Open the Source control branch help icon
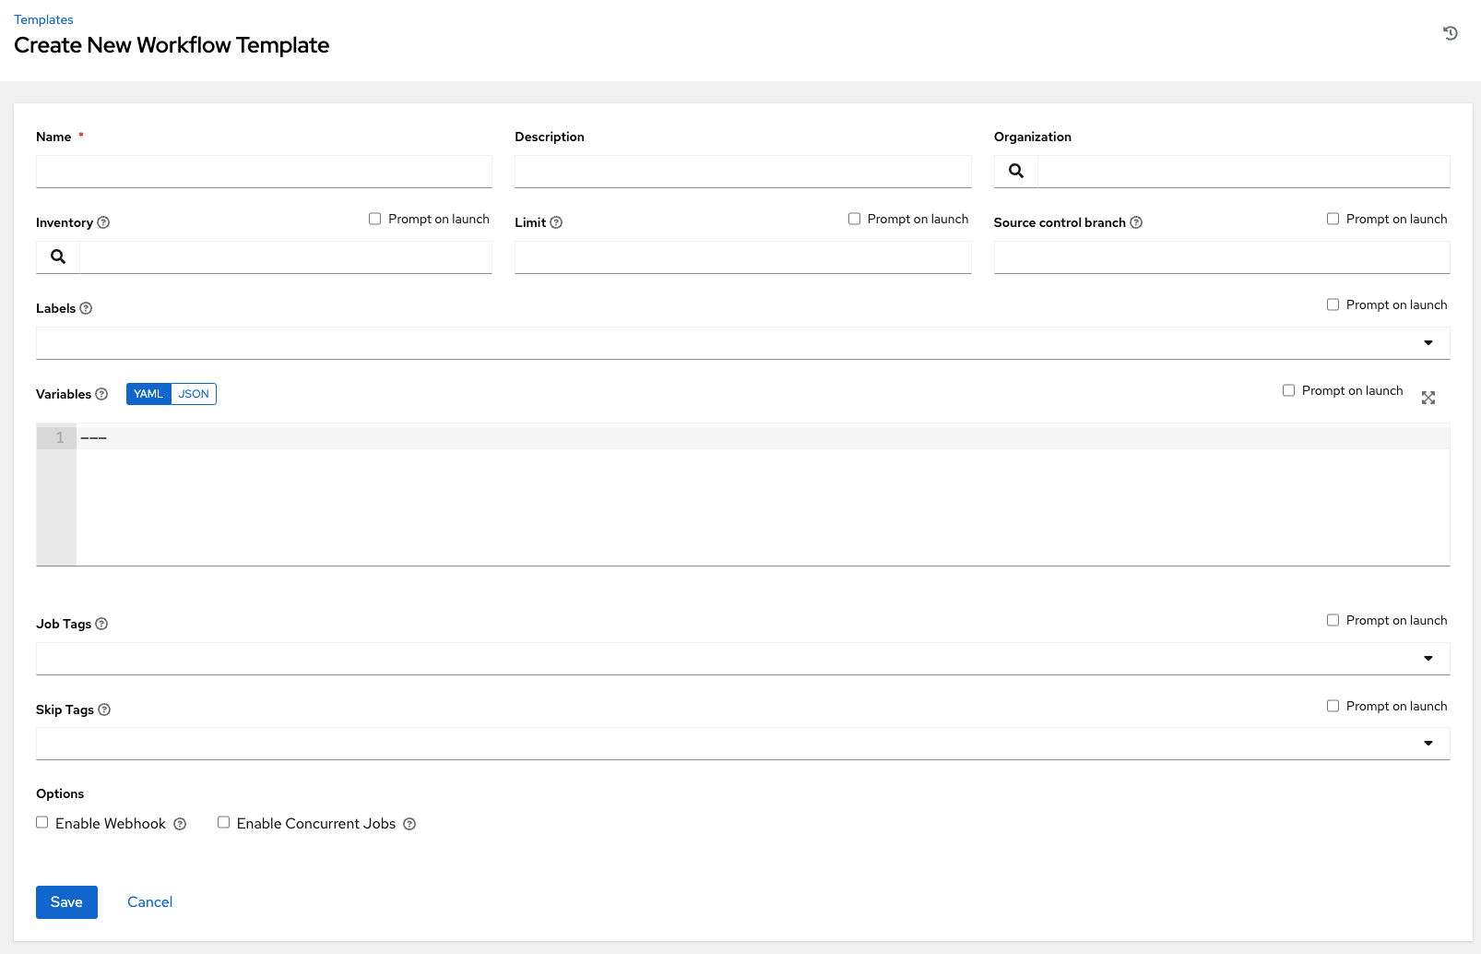1481x954 pixels. tap(1135, 222)
